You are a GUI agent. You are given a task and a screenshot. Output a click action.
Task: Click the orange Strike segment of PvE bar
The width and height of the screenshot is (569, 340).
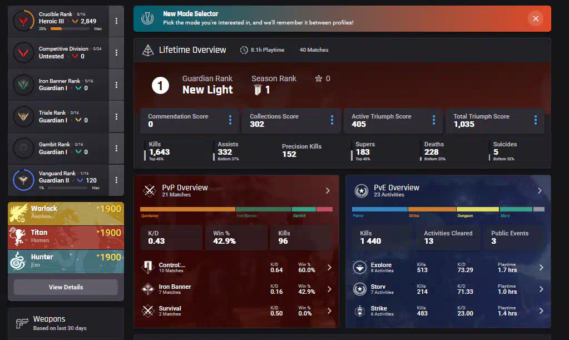(x=432, y=209)
